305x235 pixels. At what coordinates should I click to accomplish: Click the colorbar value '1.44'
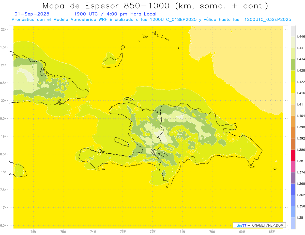click(300, 48)
